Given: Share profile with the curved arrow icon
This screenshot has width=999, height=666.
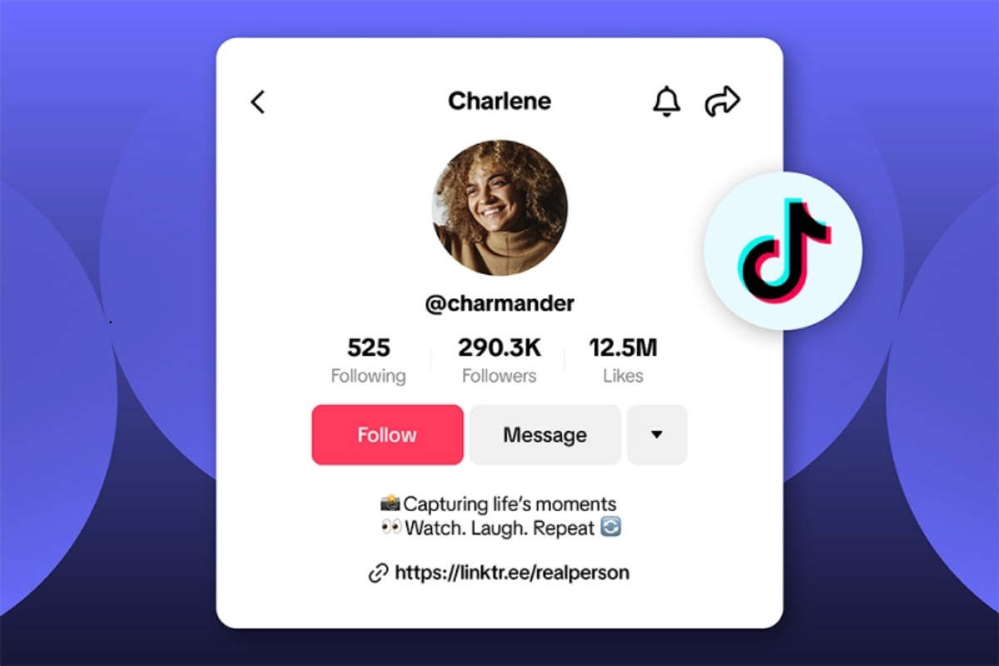Looking at the screenshot, I should [x=722, y=101].
